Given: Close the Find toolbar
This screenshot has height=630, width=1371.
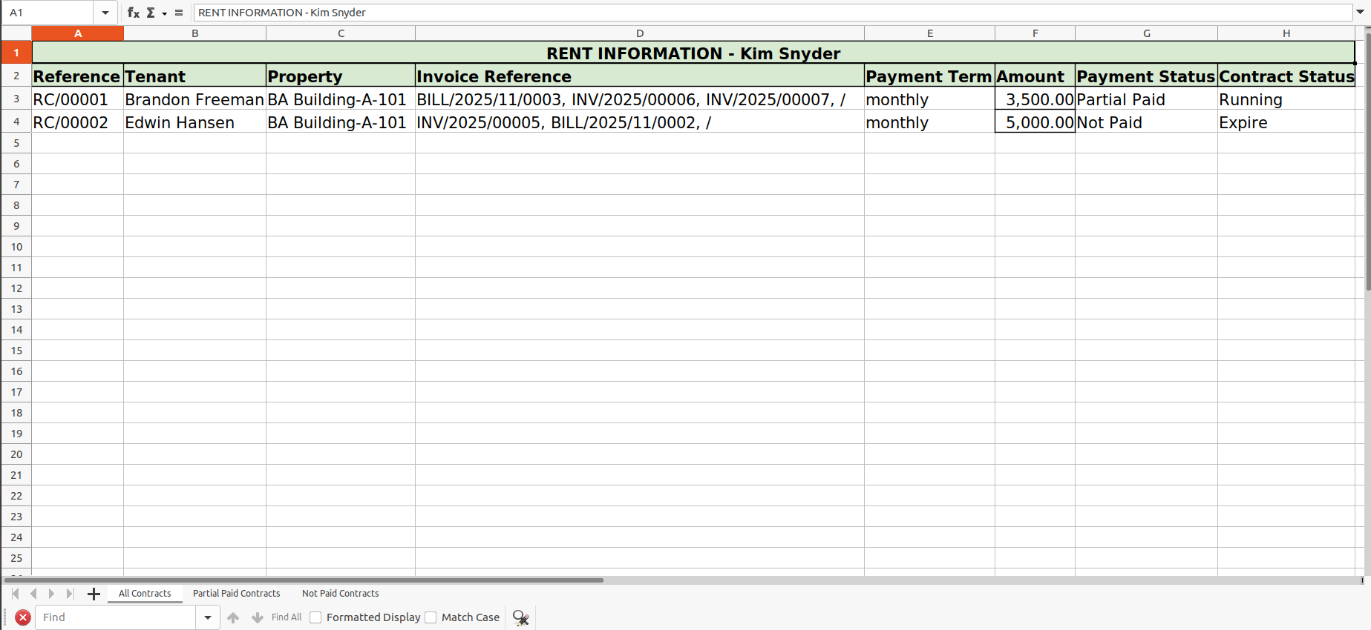Looking at the screenshot, I should point(23,617).
